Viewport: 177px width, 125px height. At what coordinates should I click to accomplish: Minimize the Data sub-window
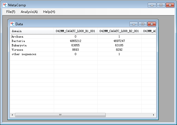tap(134, 24)
